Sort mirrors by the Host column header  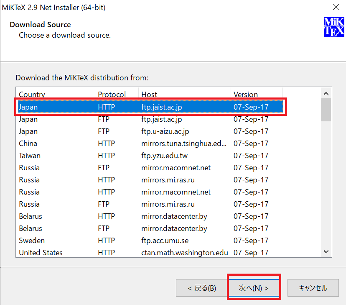click(x=184, y=94)
